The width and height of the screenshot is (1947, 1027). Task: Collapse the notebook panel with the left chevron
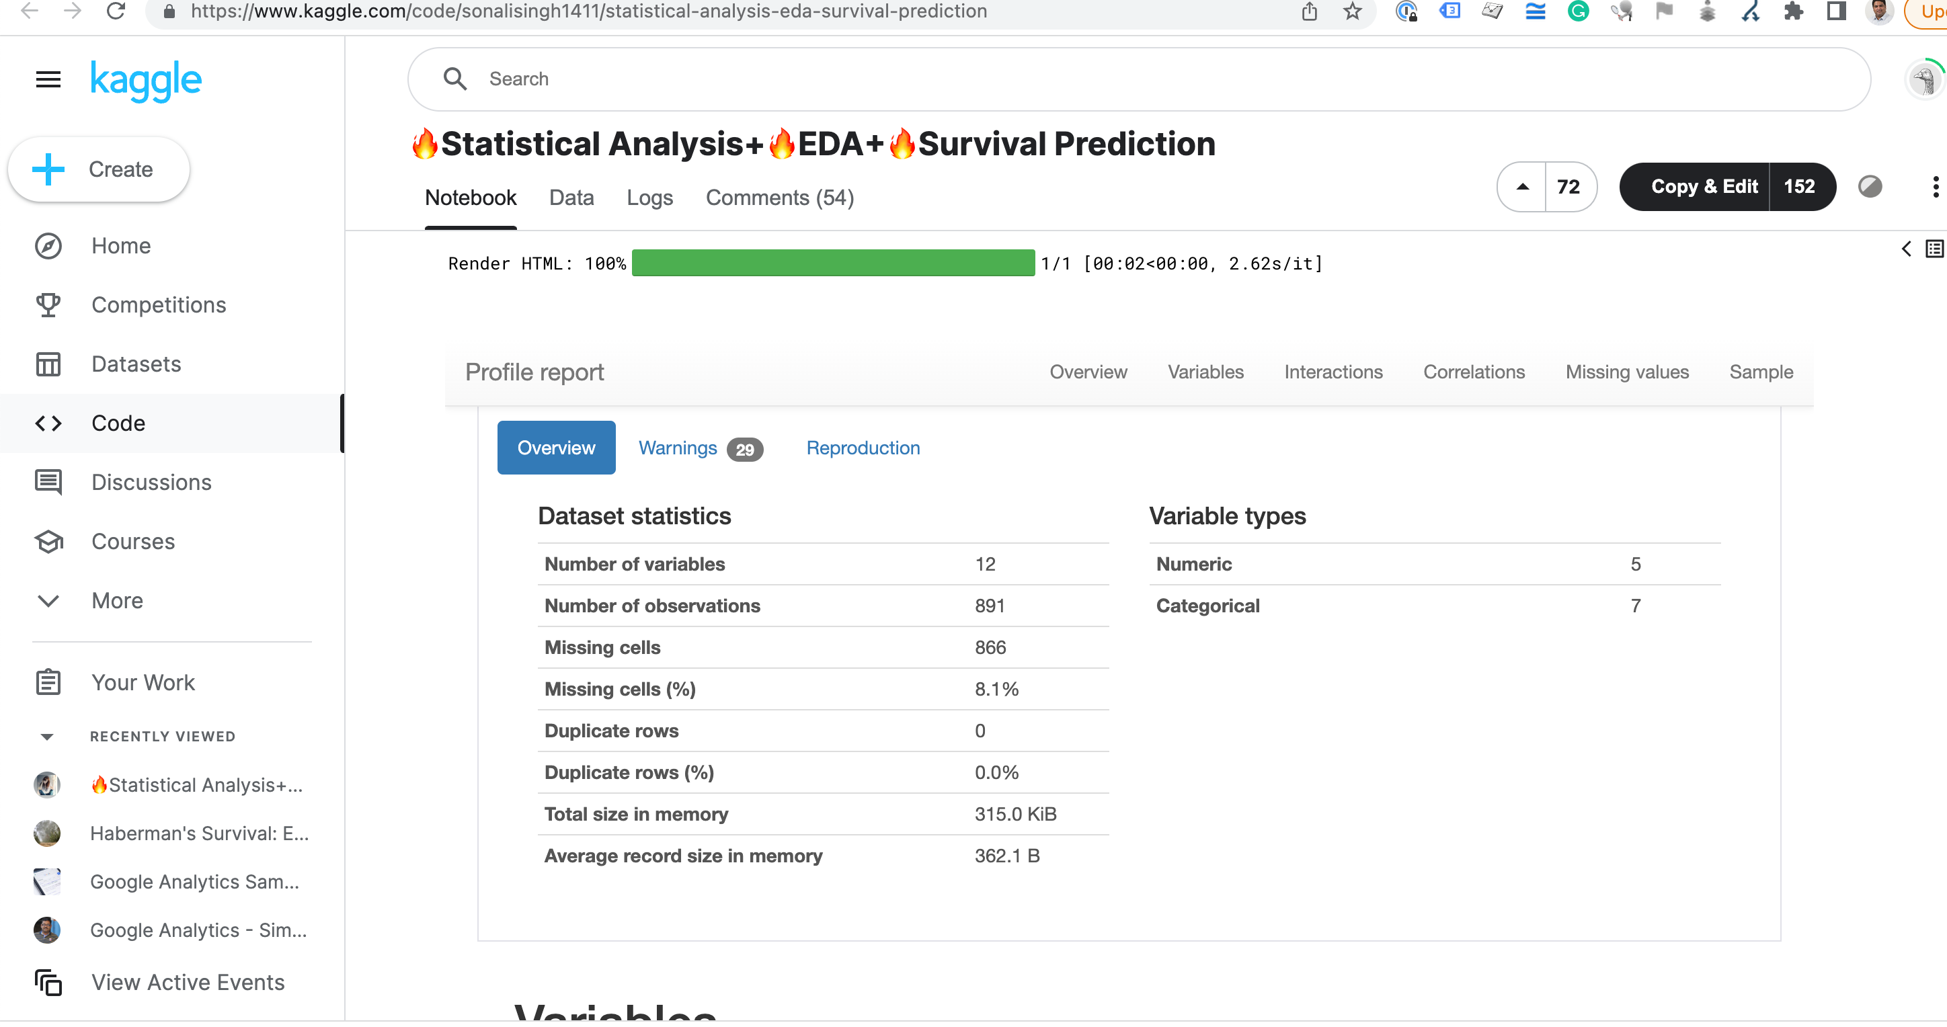[x=1905, y=248]
